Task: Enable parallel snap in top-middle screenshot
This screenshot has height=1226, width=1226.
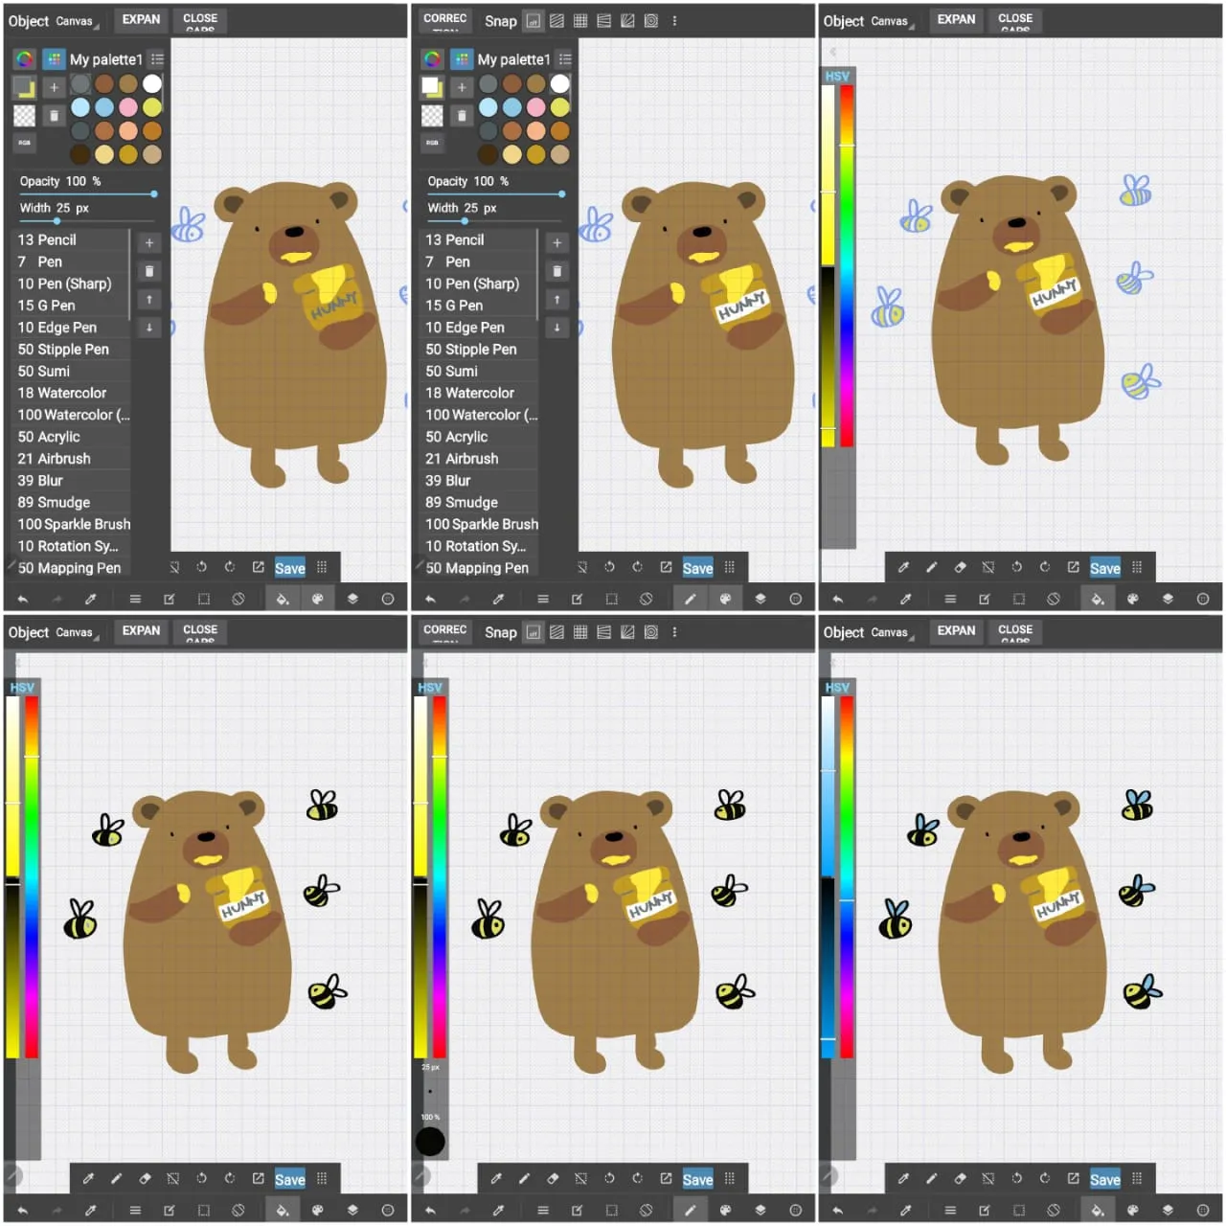Action: pos(556,20)
